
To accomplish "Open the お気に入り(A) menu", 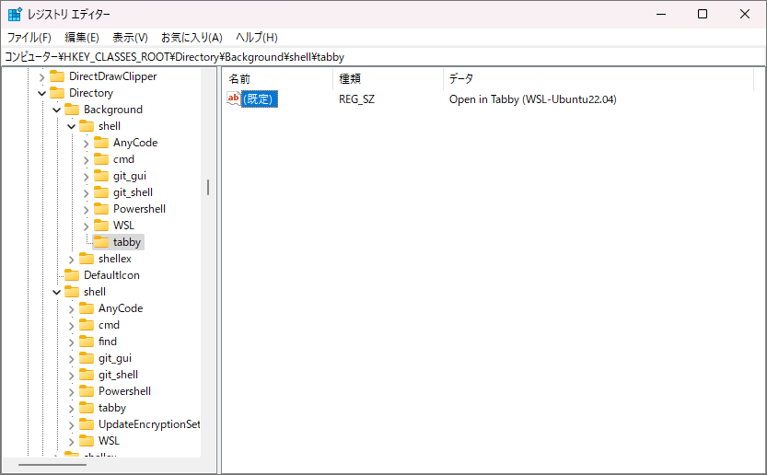I will pyautogui.click(x=192, y=38).
